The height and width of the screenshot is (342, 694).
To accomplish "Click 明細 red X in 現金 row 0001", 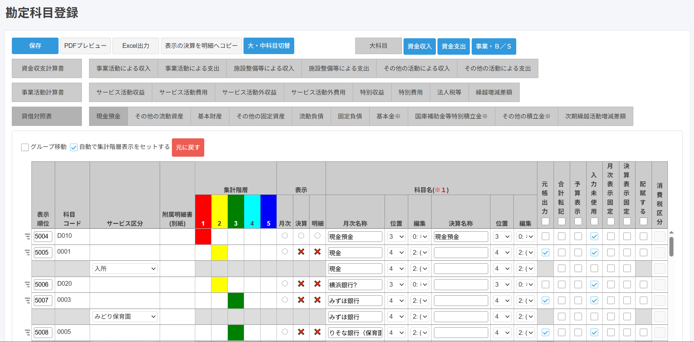I will [x=317, y=252].
